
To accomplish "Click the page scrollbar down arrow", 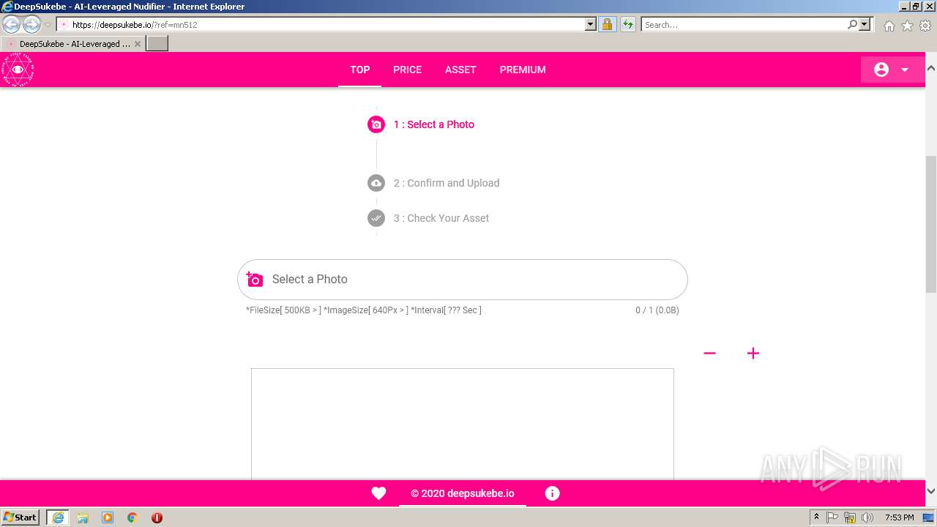I will [x=931, y=491].
